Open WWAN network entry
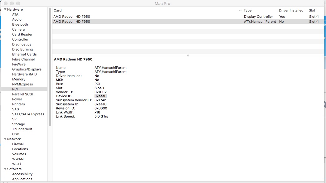 [x=18, y=159]
